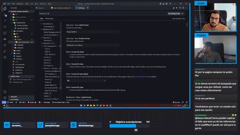Screen dimensions: 240x135
Task: Click Live Share Chat status item
Action: pyautogui.click(x=61, y=102)
